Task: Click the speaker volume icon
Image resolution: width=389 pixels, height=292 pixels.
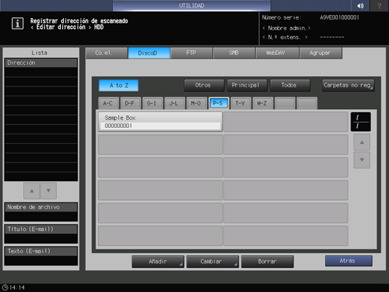Action: coord(360,5)
